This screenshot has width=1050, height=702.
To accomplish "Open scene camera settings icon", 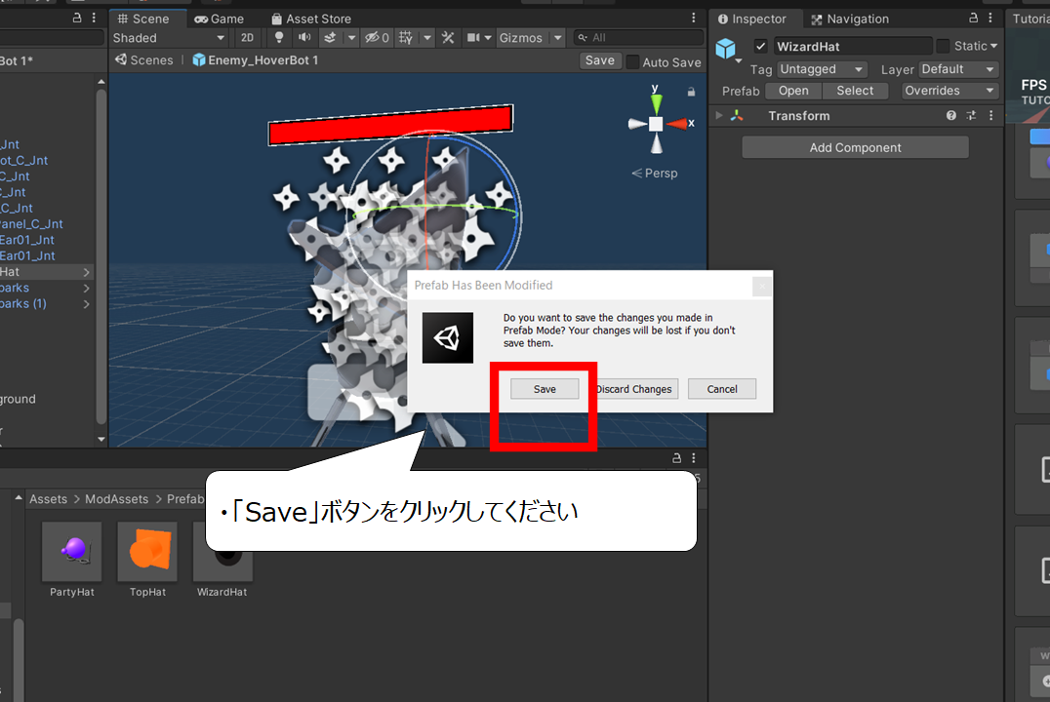I will coord(473,37).
